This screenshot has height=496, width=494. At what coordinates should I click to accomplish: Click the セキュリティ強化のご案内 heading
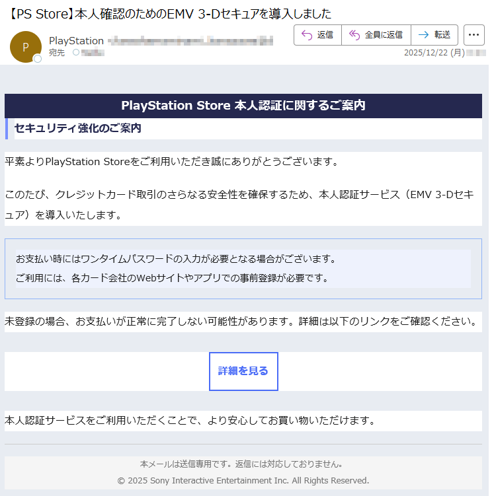click(x=78, y=128)
